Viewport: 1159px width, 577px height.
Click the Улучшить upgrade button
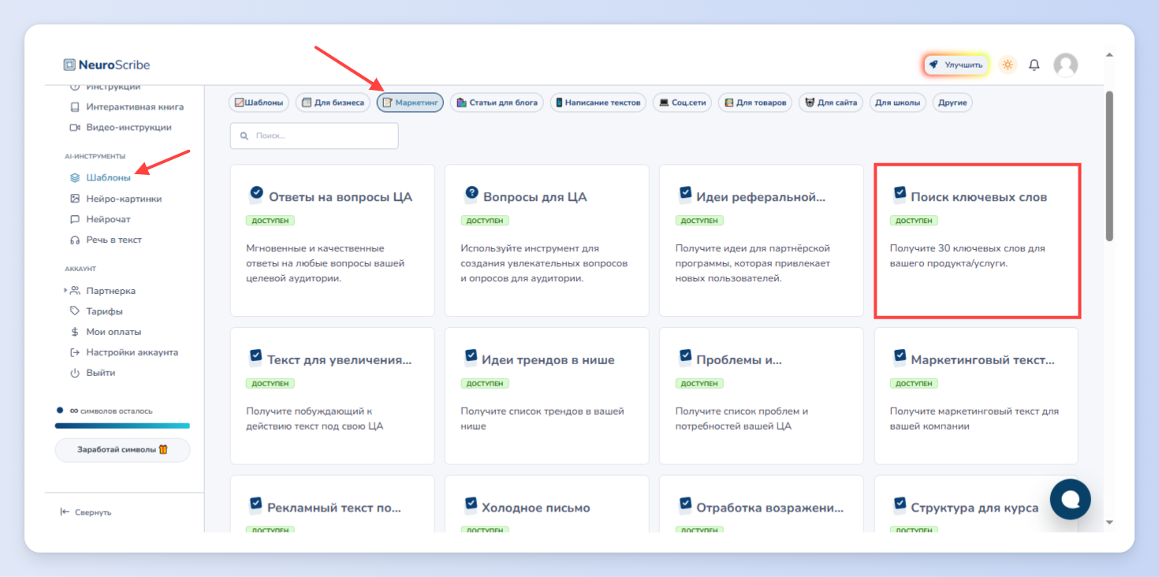(956, 65)
